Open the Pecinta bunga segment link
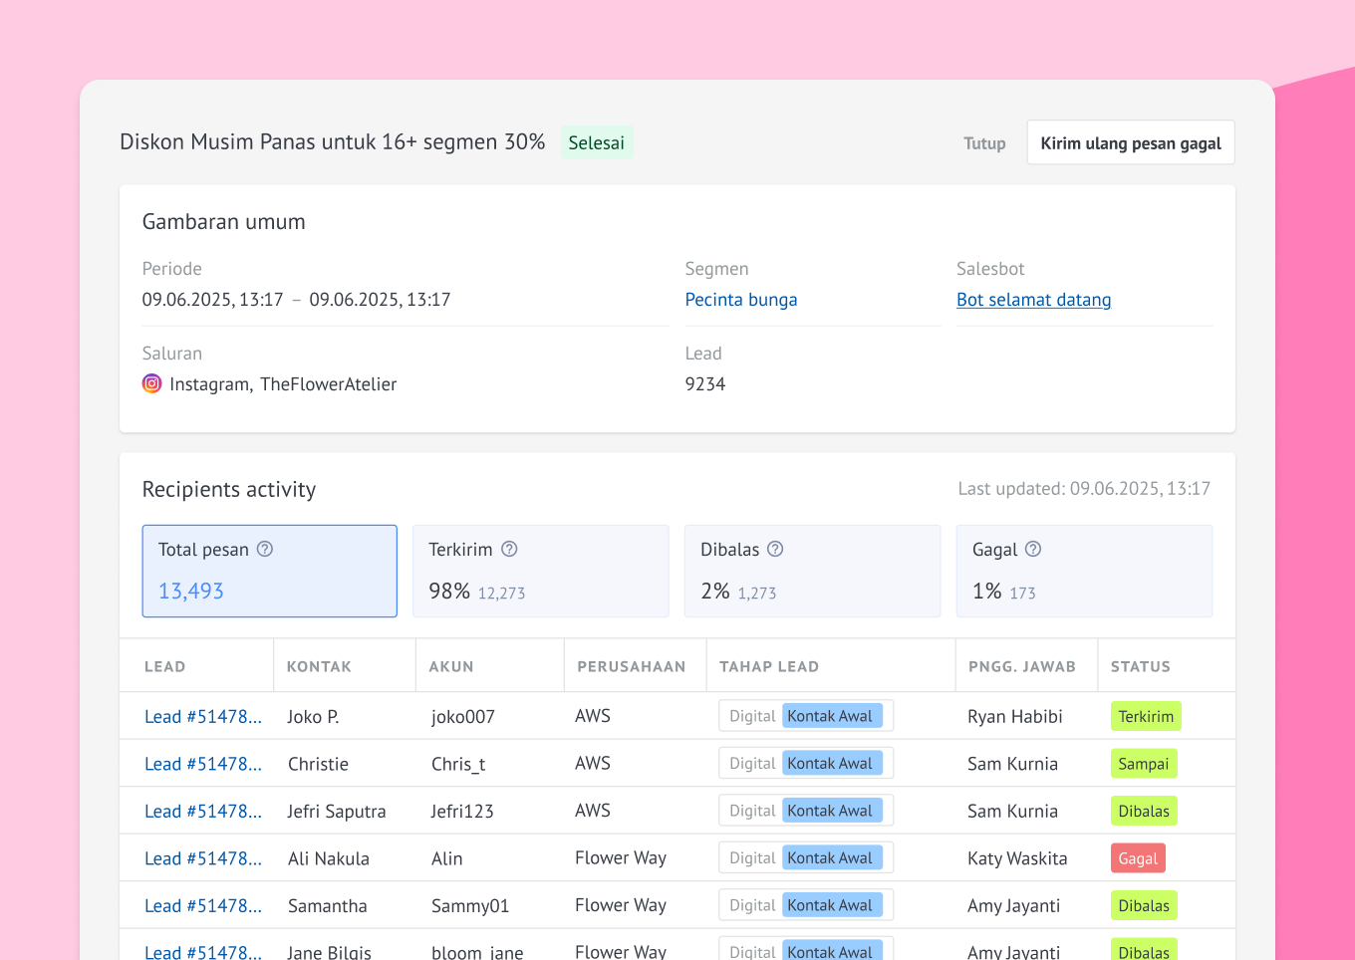Viewport: 1355px width, 960px height. pyautogui.click(x=740, y=300)
